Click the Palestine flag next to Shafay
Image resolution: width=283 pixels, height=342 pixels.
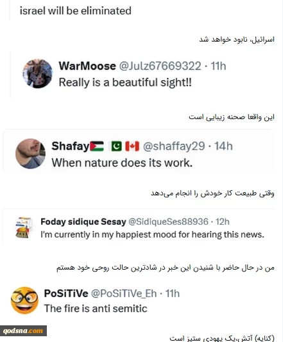tap(97, 147)
